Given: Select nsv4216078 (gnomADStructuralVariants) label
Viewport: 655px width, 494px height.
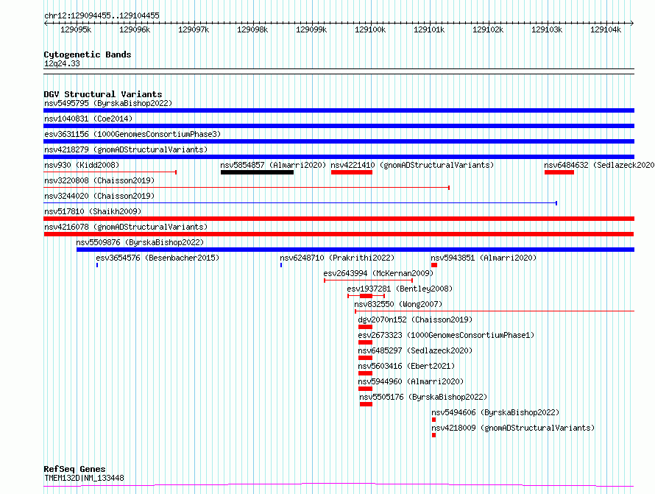Looking at the screenshot, I should 126,227.
